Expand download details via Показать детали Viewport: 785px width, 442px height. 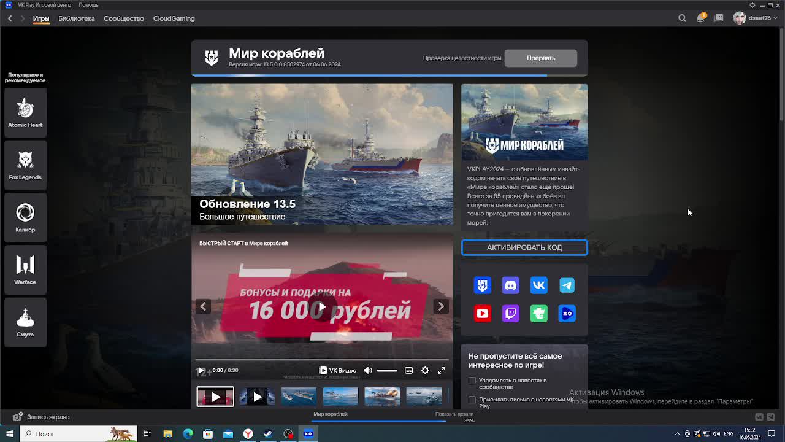pos(454,414)
